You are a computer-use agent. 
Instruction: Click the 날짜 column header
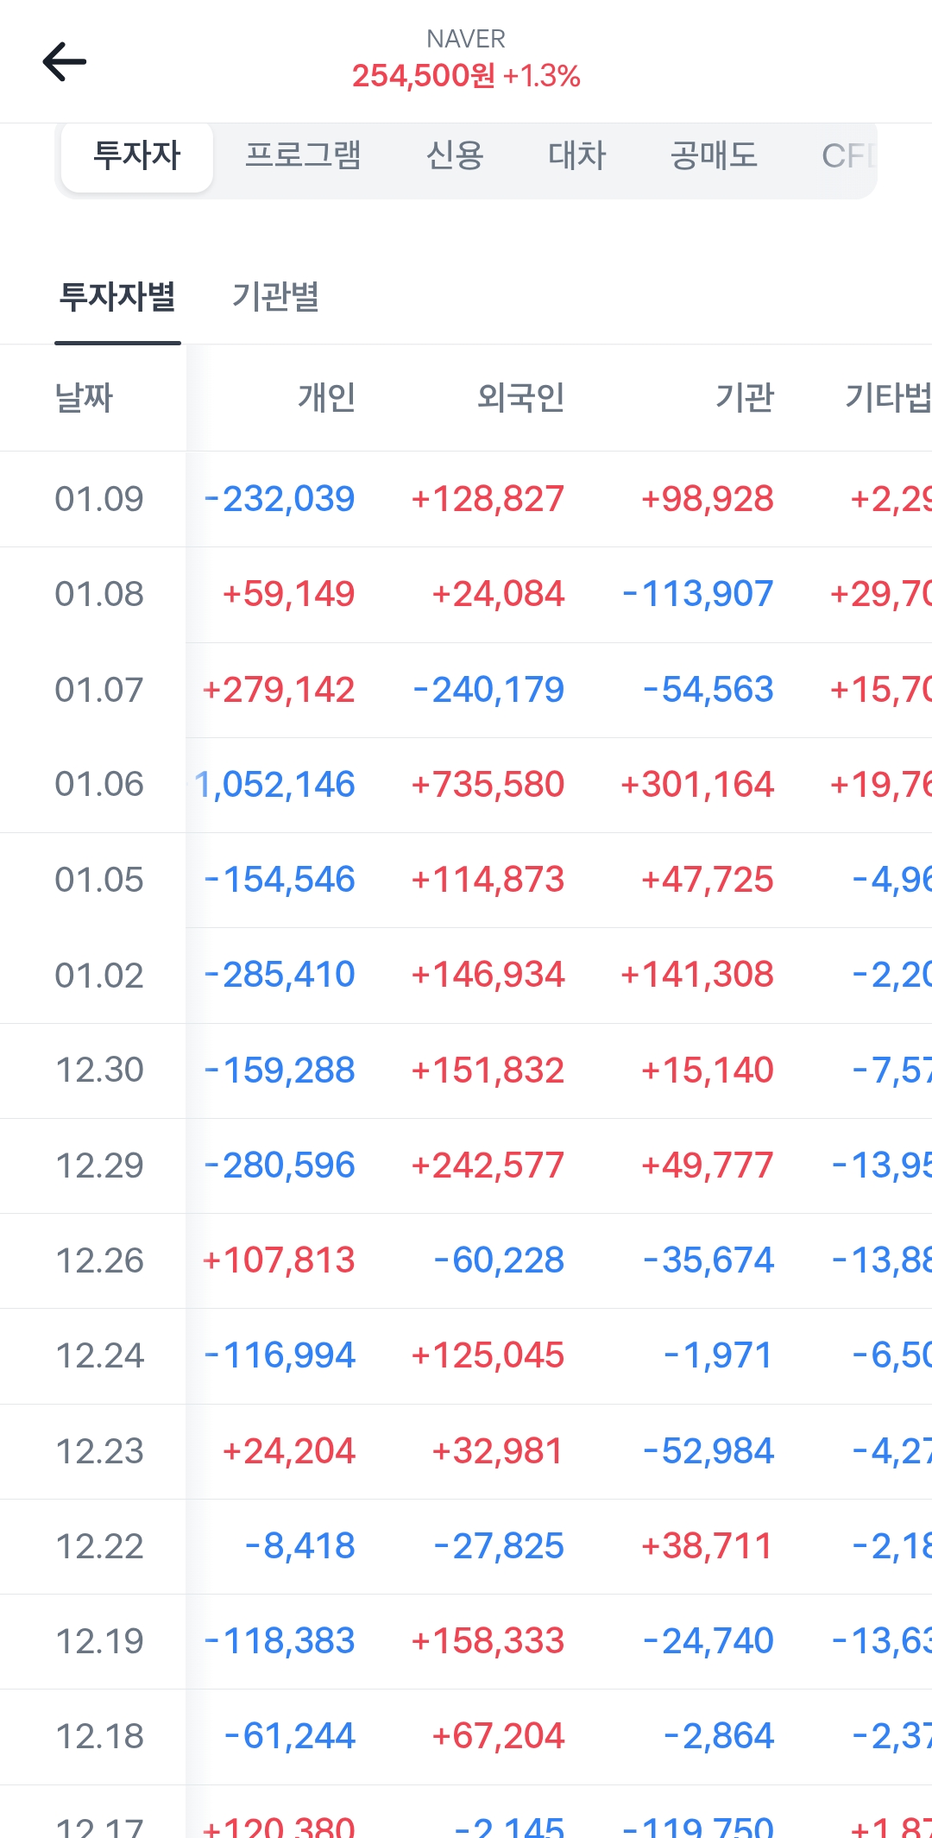(85, 398)
